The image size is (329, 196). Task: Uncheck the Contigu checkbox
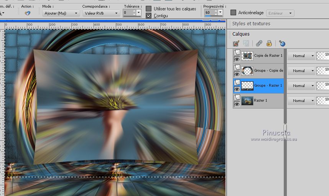[149, 16]
